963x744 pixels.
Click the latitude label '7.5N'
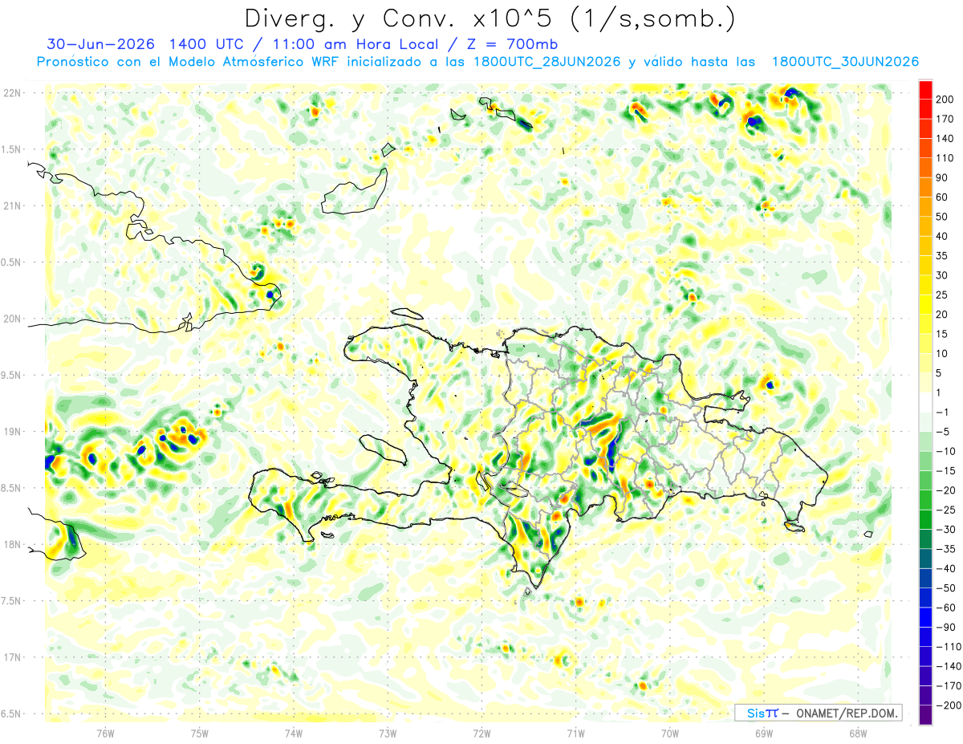pyautogui.click(x=11, y=601)
